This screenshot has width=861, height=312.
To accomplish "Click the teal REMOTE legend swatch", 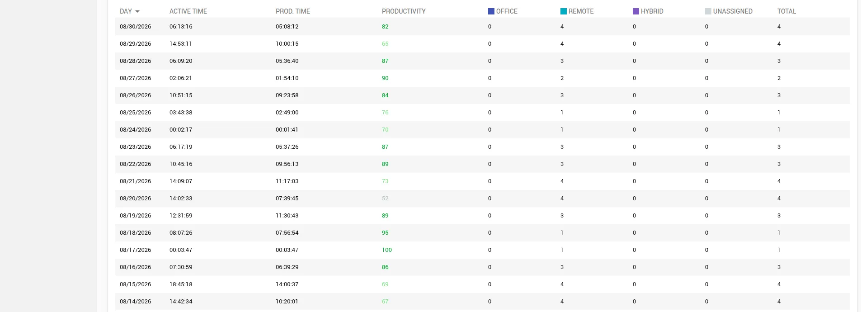I will [x=564, y=11].
